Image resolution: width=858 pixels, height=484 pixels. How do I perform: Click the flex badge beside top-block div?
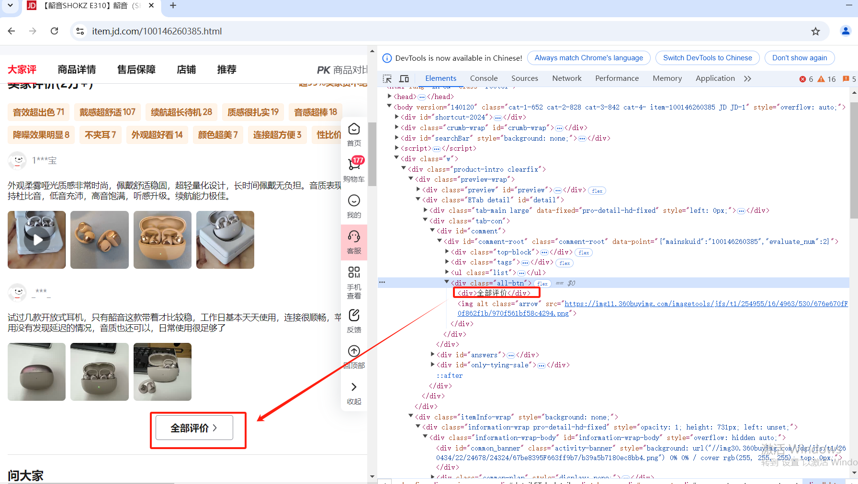click(584, 253)
